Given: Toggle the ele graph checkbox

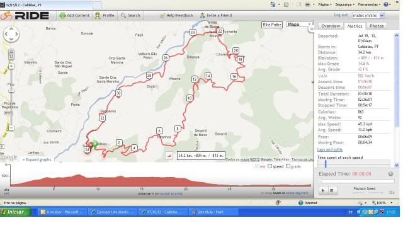Looking at the screenshot, I should [x=257, y=166].
